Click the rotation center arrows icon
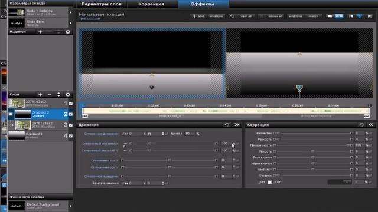This screenshot has width=378, height=212. coord(126,183)
